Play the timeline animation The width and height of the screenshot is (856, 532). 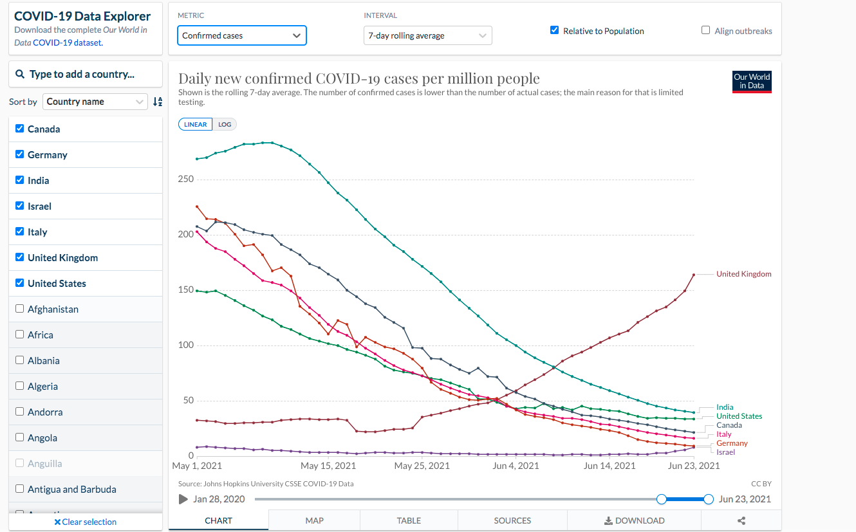pyautogui.click(x=183, y=499)
